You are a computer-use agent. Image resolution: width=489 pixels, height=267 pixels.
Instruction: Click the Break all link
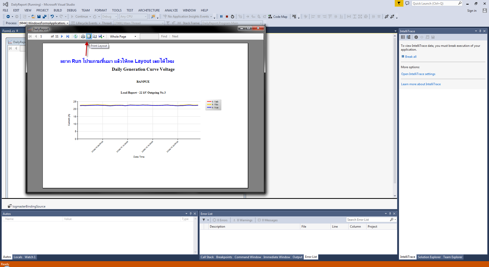tap(411, 57)
